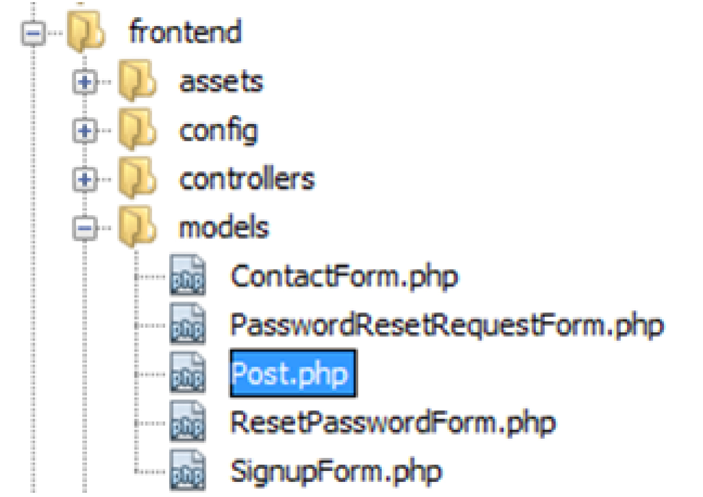Select ResetPasswordForm.php file name

(393, 423)
